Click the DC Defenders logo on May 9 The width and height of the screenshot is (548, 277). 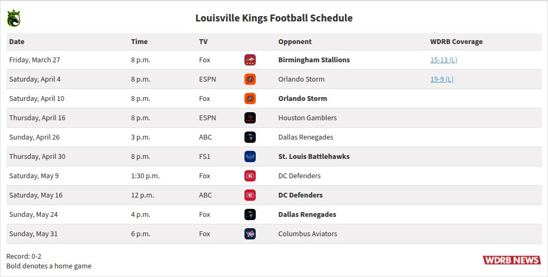click(250, 176)
